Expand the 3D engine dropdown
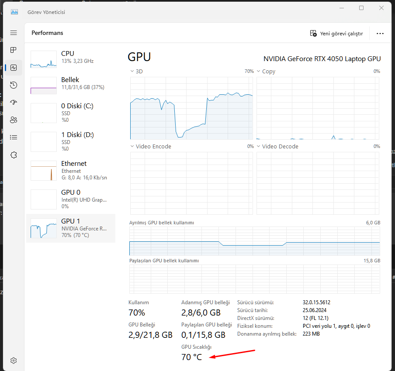The image size is (395, 371). pyautogui.click(x=132, y=71)
